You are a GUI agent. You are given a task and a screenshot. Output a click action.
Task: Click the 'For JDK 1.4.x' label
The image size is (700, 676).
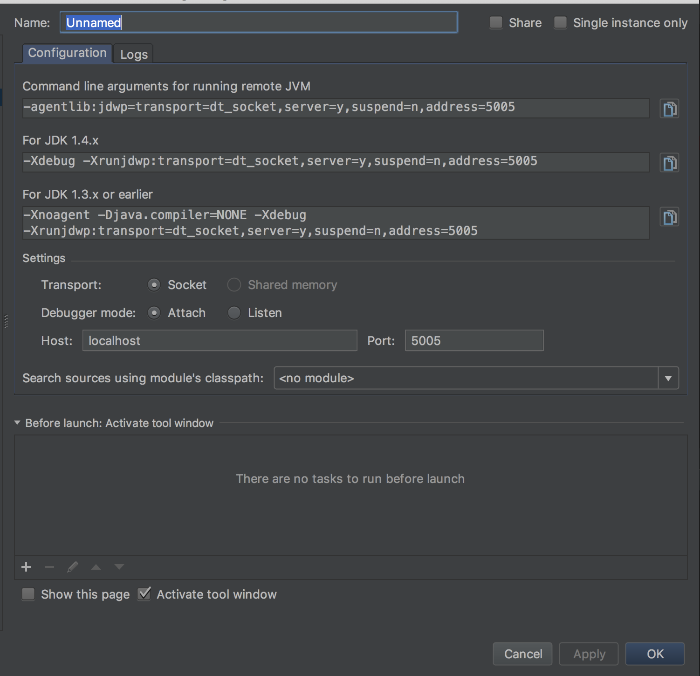click(61, 140)
